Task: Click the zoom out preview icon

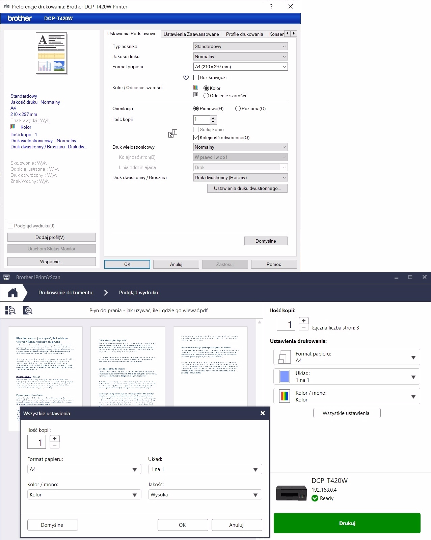Action: point(10,310)
